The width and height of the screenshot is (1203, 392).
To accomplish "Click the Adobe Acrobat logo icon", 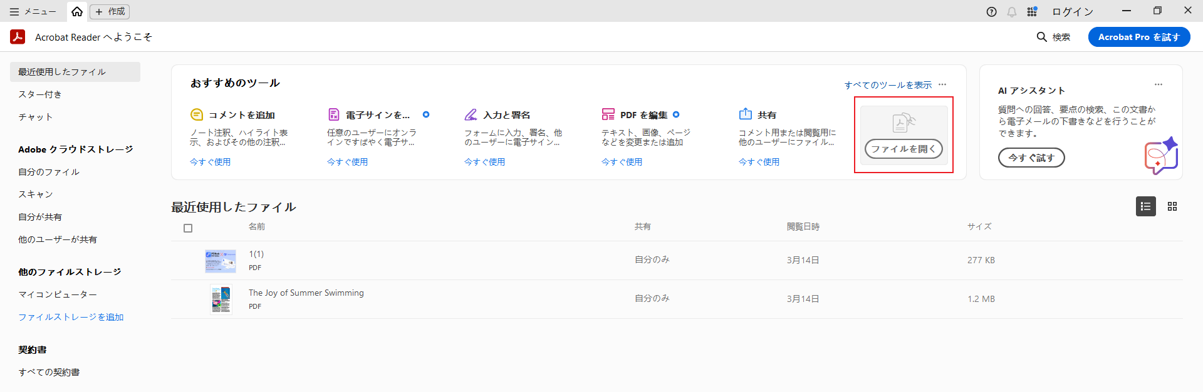I will pos(18,37).
